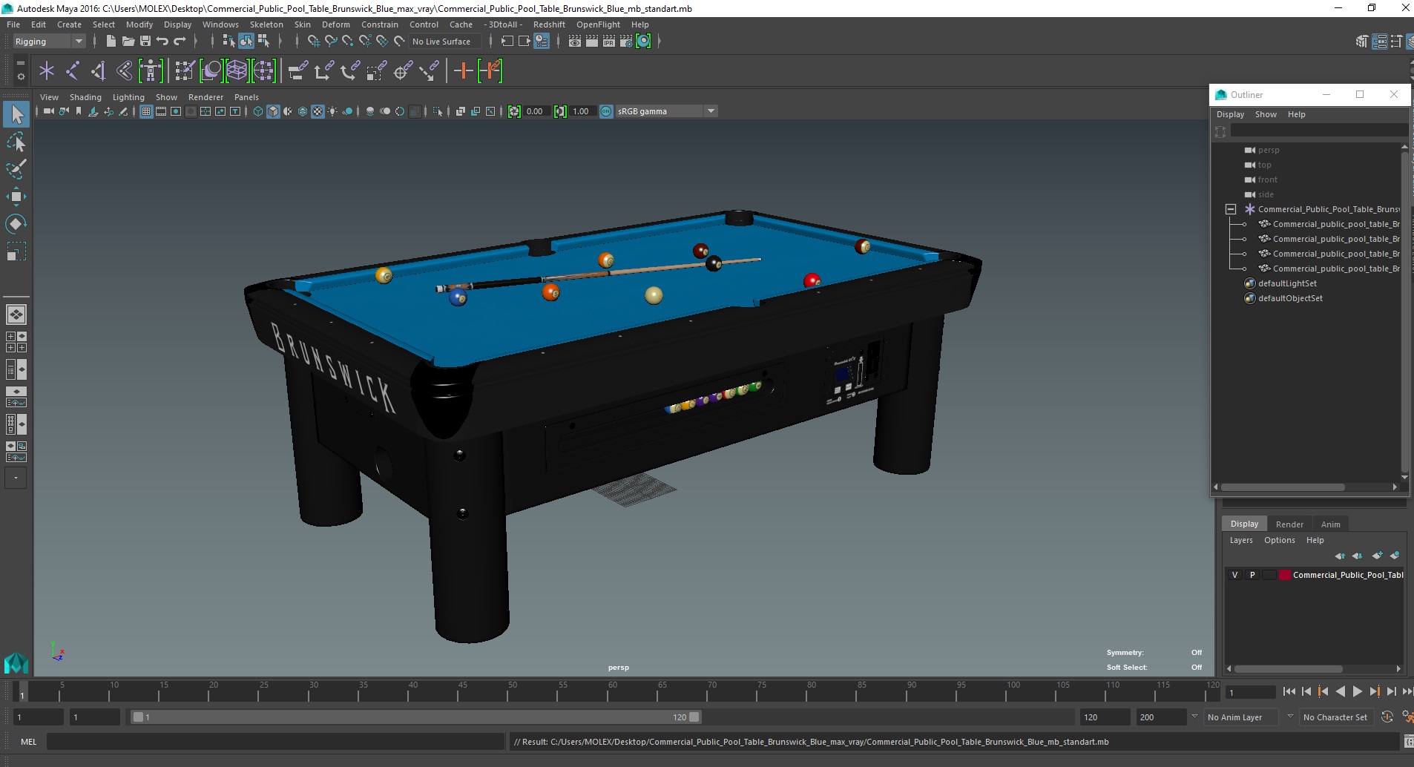1414x767 pixels.
Task: Step forward one key
Action: [x=1374, y=691]
